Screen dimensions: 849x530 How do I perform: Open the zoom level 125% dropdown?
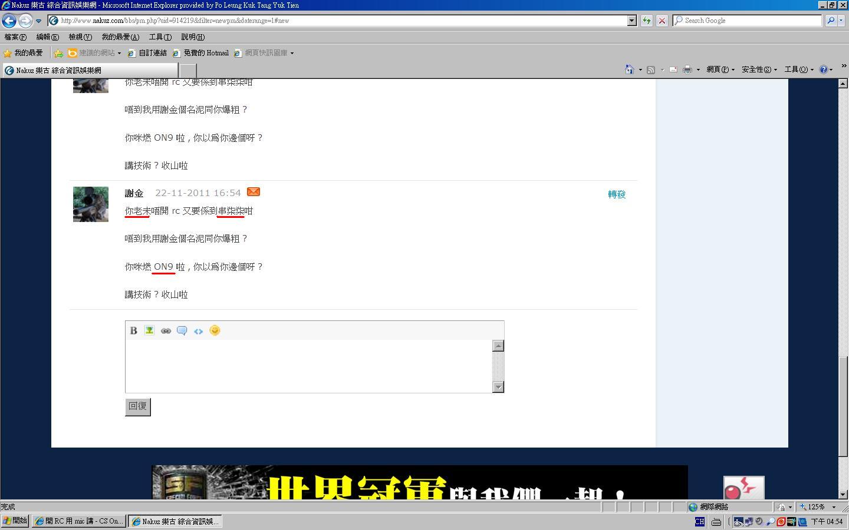coord(834,507)
